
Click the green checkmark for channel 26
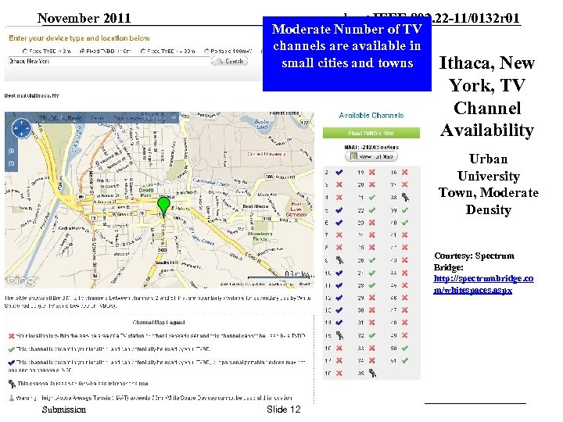coord(372,260)
